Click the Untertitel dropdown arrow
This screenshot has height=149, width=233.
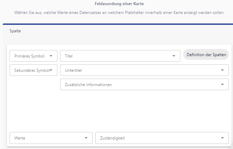tap(222, 70)
